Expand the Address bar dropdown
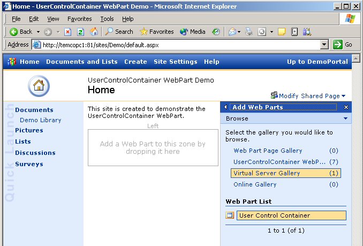363x246 pixels. (324, 44)
